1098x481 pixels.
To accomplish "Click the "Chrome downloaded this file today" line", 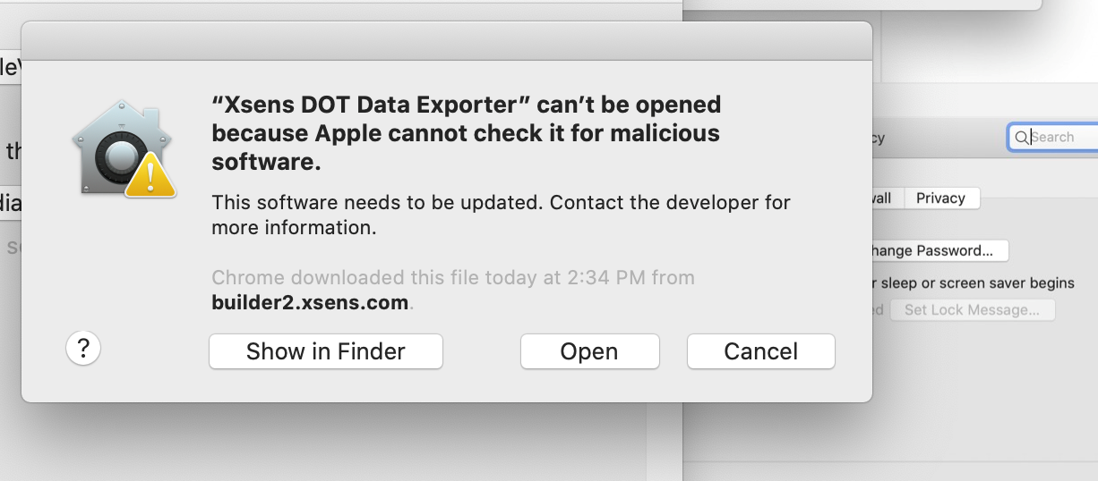I will 452,277.
